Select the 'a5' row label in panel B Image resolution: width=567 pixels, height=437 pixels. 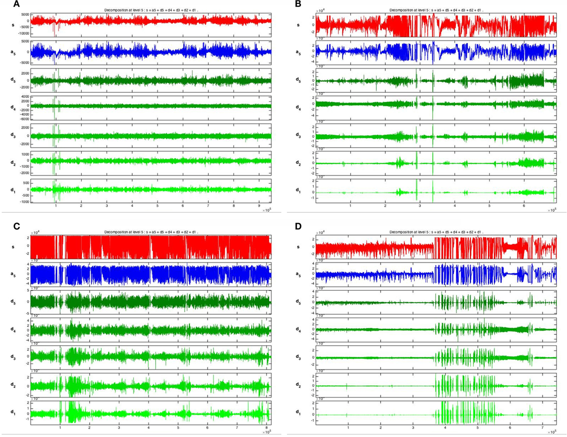pyautogui.click(x=298, y=53)
